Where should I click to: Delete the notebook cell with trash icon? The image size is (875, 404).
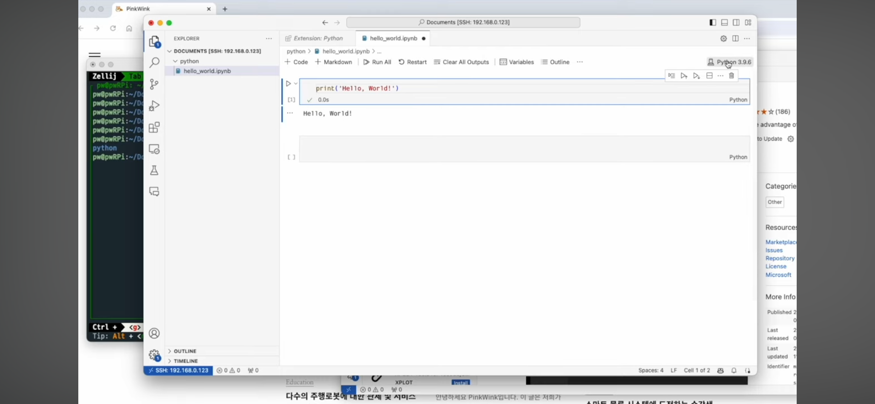click(731, 76)
